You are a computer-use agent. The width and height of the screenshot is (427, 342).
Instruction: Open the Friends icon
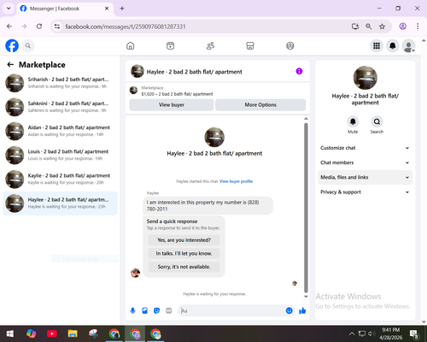(210, 45)
